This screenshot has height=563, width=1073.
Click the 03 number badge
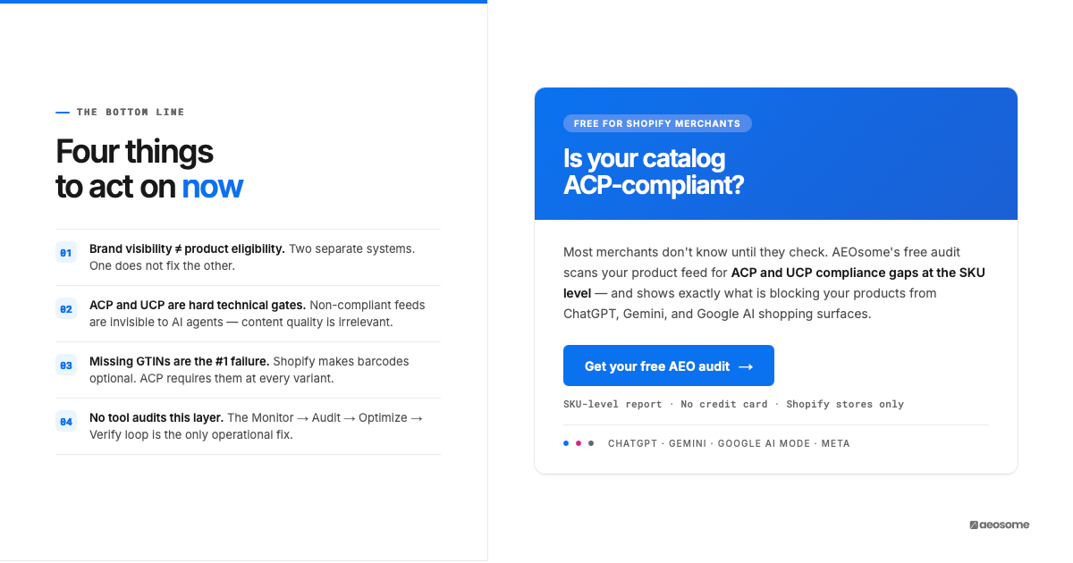pos(66,365)
